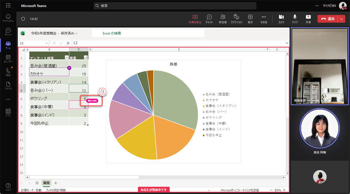Open the meeting Chat panel

click(209, 19)
